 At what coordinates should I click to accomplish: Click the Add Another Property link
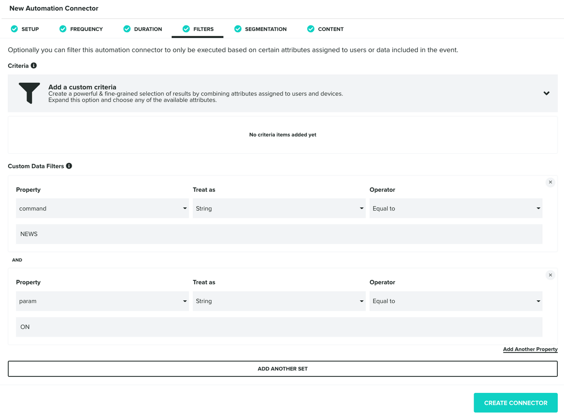click(530, 349)
